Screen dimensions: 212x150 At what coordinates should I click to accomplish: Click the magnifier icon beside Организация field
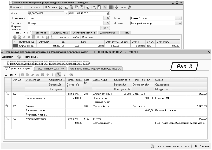(x=108, y=19)
